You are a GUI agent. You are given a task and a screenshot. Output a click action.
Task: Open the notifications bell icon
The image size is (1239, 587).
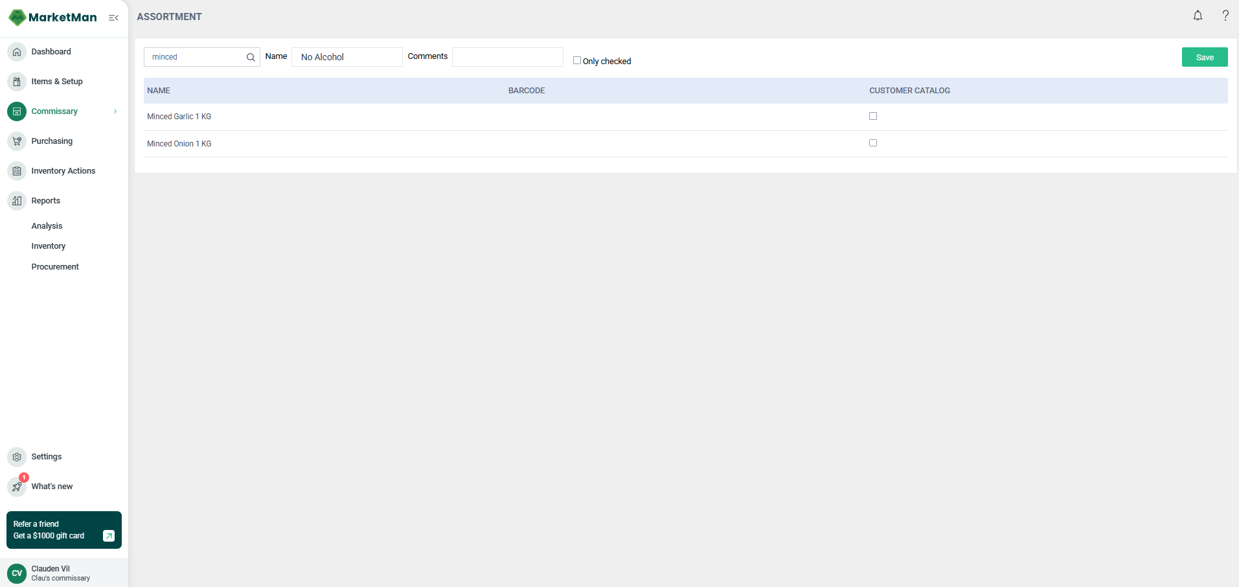[x=1197, y=15]
